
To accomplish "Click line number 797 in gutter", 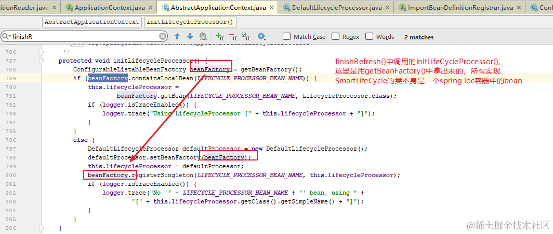I will 10,149.
